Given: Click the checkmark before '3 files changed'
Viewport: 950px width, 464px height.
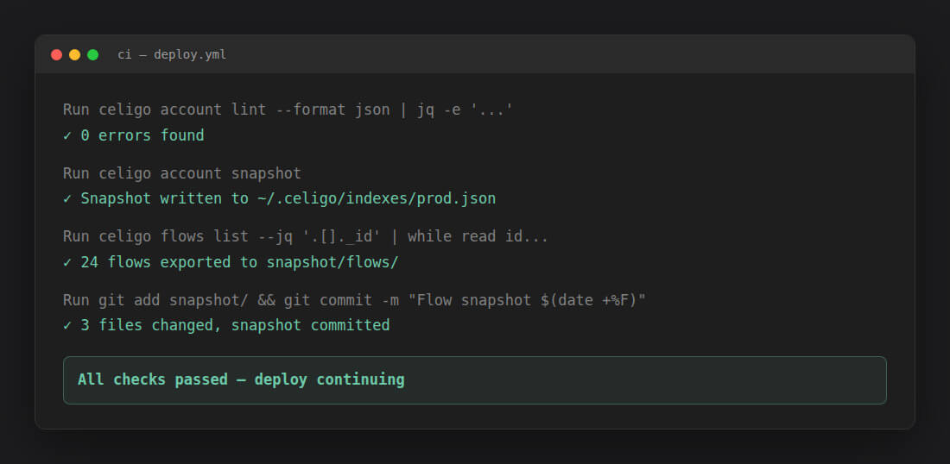Looking at the screenshot, I should 67,325.
